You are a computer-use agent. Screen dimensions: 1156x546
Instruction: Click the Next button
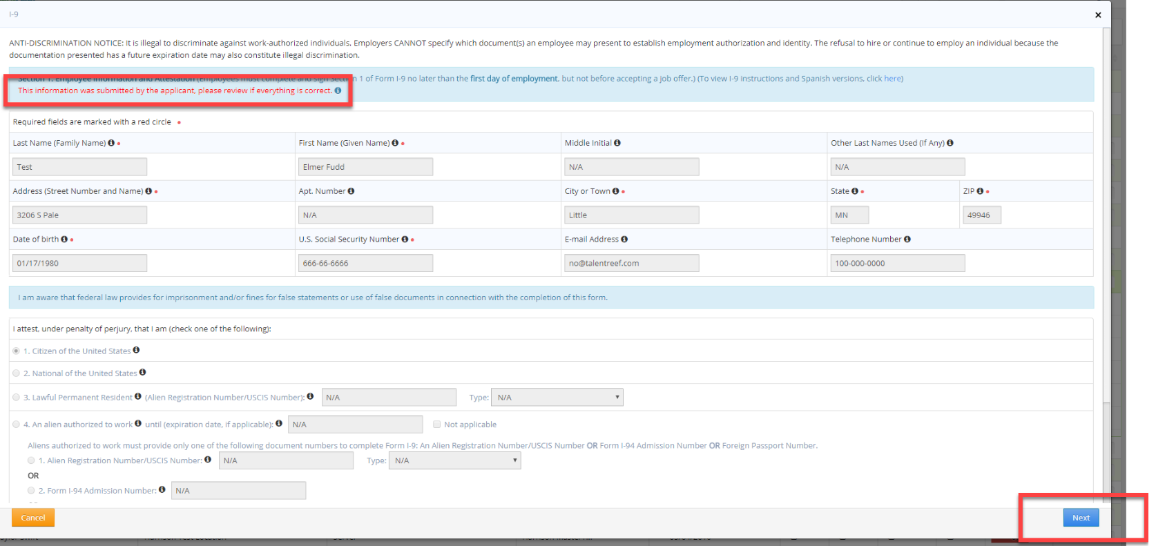[x=1081, y=518]
